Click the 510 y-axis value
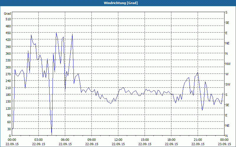Image resolution: width=236 pixels, height=147 pixels. coord(9,19)
